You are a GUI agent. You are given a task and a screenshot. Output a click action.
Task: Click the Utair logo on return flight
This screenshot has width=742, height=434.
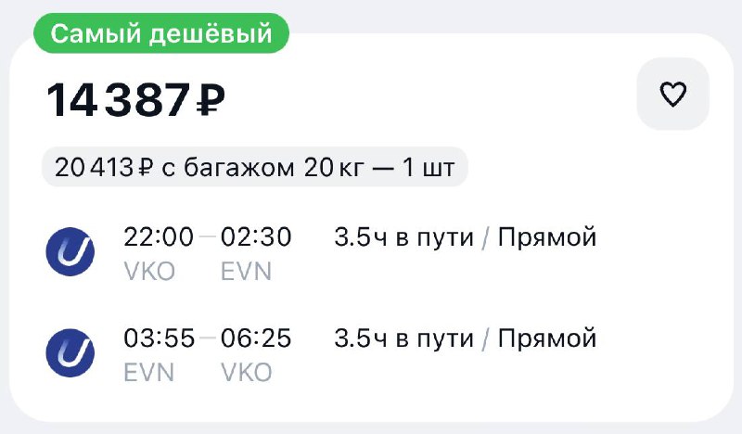(70, 352)
